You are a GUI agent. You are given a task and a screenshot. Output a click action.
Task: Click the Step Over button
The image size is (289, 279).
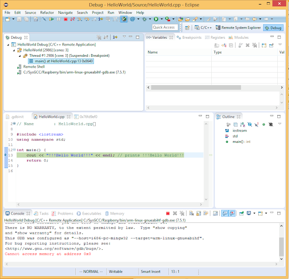coord(87,19)
